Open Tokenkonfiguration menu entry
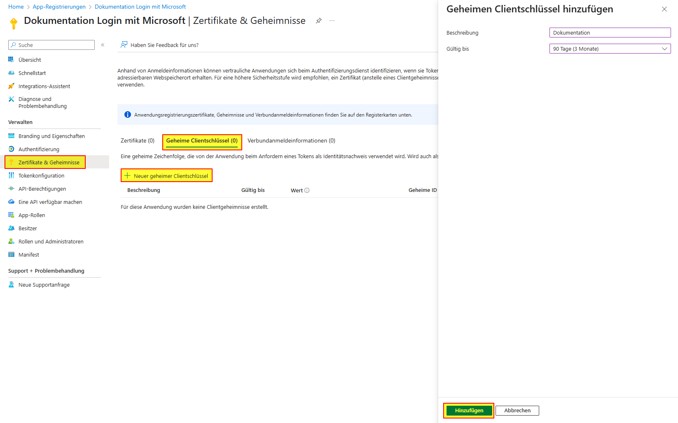The width and height of the screenshot is (678, 423). tap(41, 175)
